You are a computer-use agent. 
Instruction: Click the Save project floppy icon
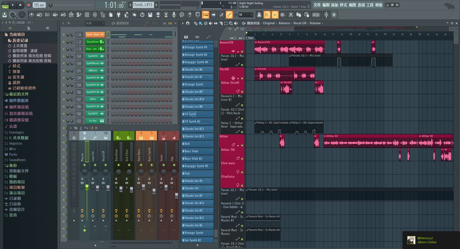(151, 15)
